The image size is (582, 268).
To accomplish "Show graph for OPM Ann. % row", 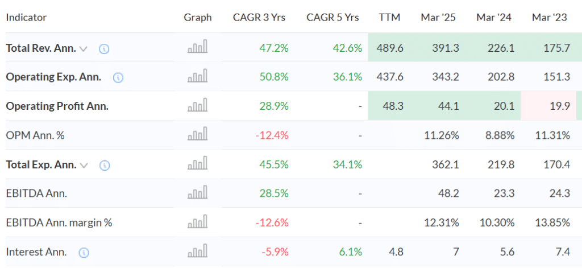I will (x=198, y=135).
